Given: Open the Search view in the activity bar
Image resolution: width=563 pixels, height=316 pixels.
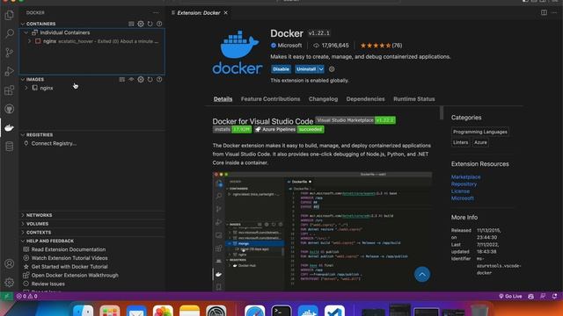Looking at the screenshot, I should 10,33.
